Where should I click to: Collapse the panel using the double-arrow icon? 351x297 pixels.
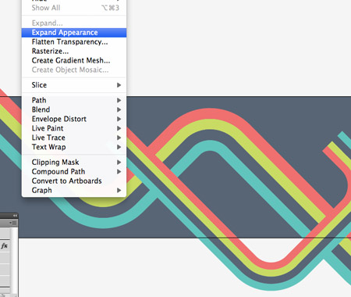pyautogui.click(x=15, y=216)
